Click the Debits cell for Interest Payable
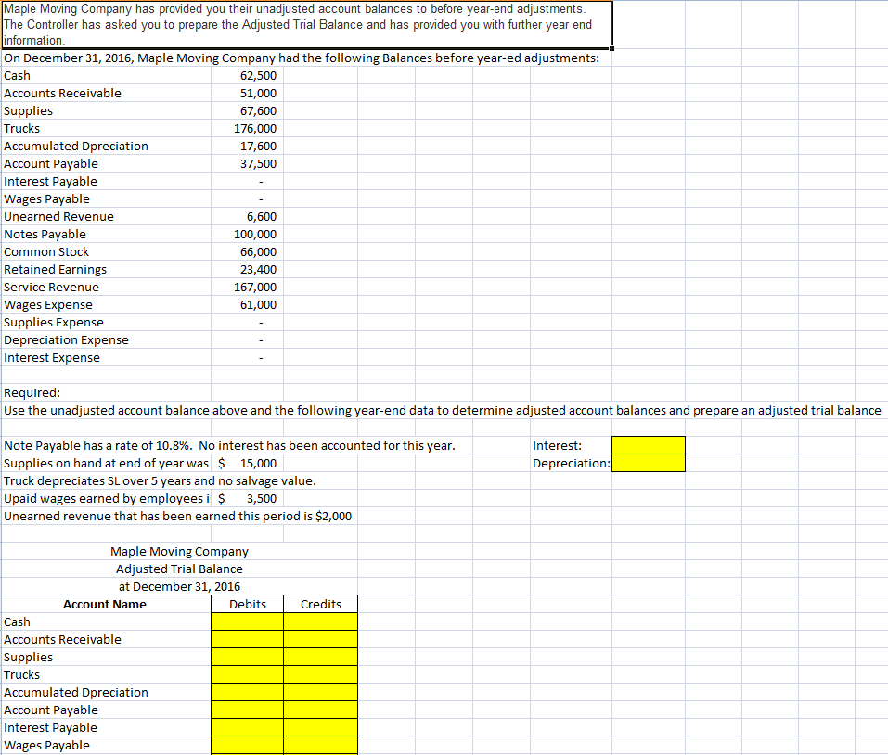888x755 pixels. click(248, 726)
